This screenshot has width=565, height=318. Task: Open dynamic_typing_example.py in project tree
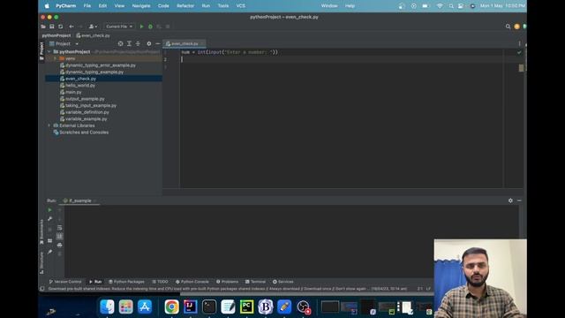tap(94, 72)
